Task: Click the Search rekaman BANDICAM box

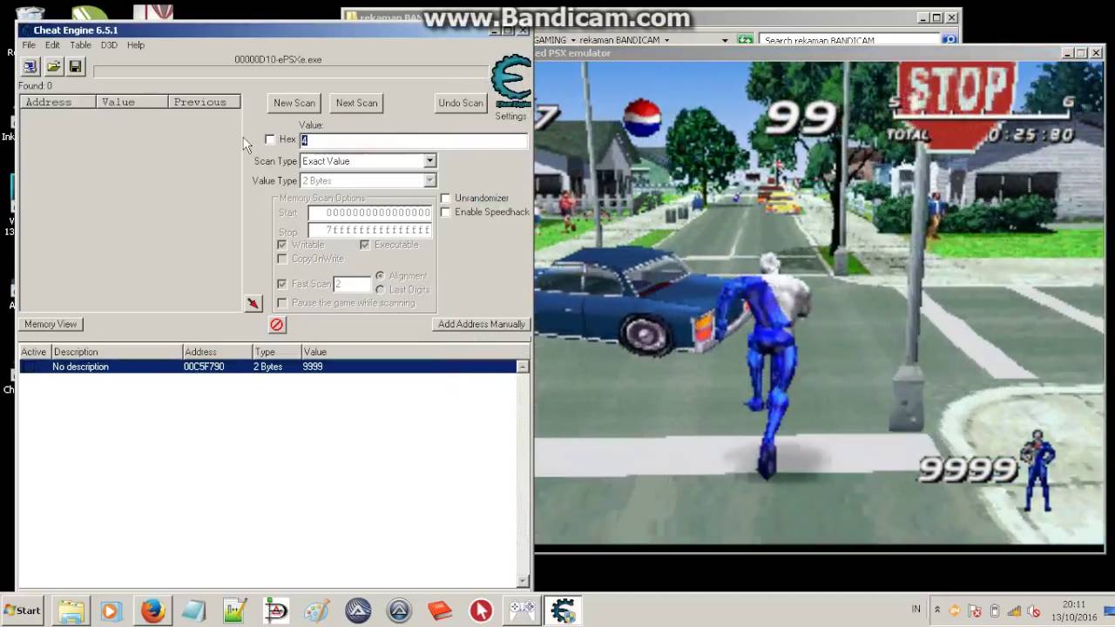Action: [x=849, y=40]
